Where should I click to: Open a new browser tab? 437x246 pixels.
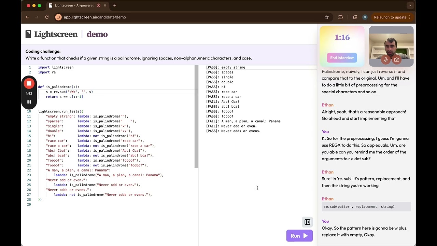pyautogui.click(x=115, y=5)
